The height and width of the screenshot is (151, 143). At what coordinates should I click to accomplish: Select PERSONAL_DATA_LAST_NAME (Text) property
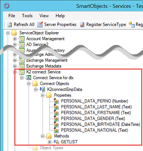(x=96, y=107)
